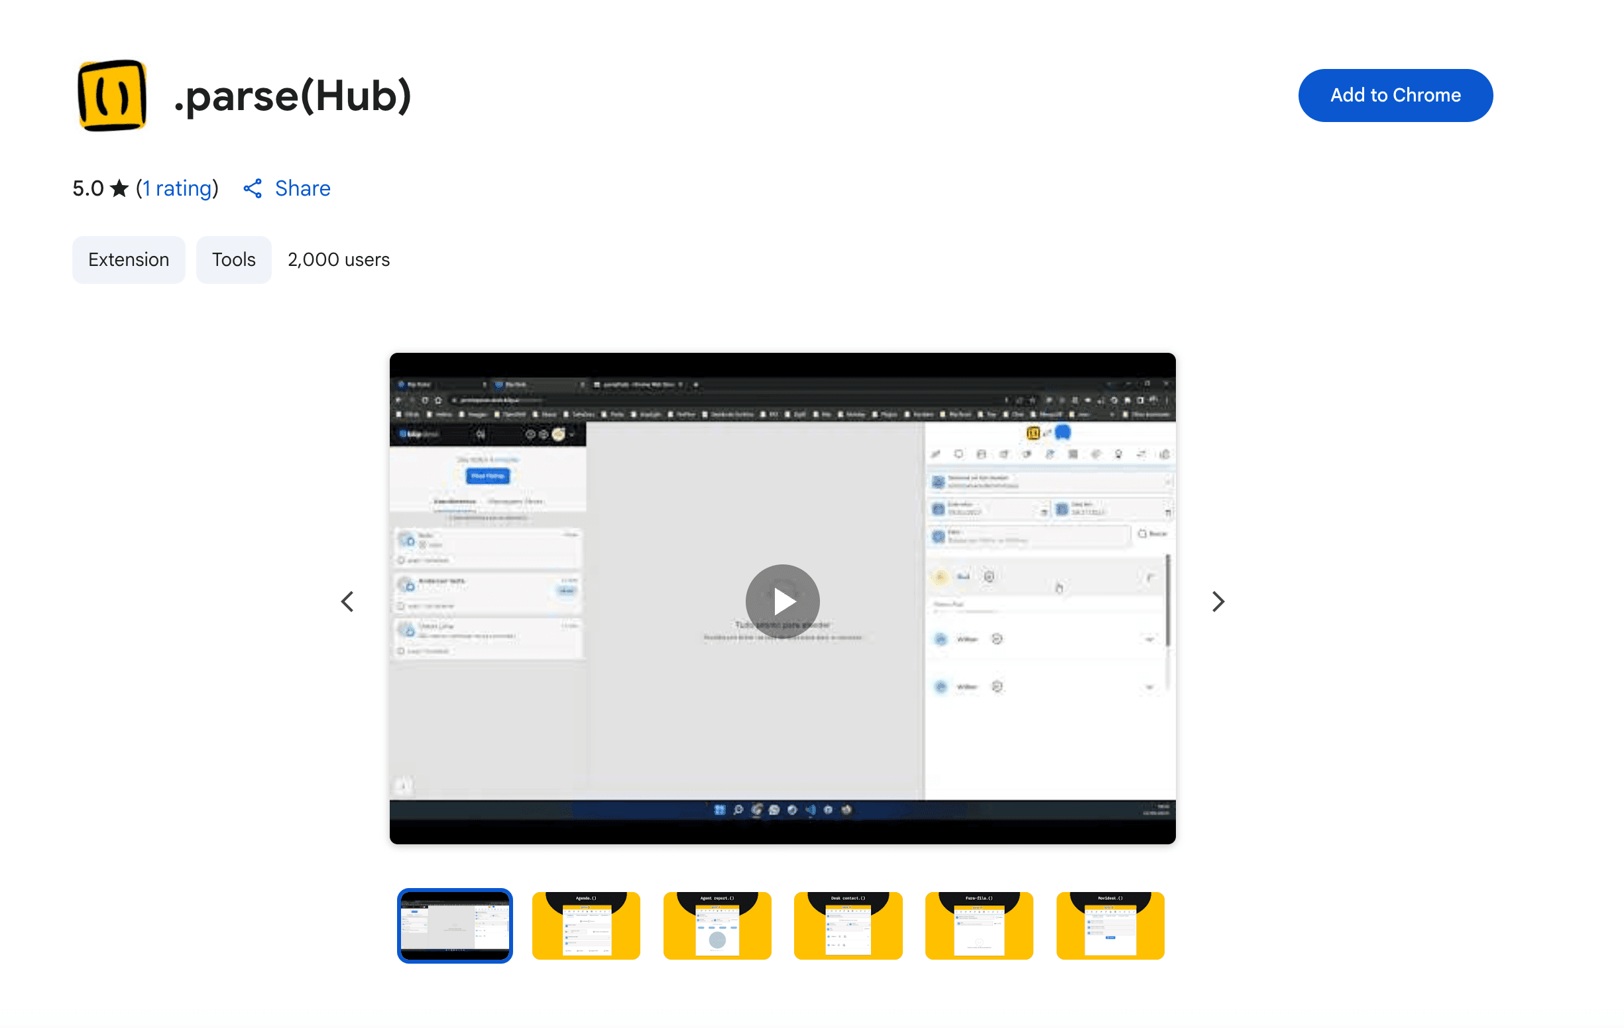This screenshot has width=1624, height=1028.
Task: Click the Share link
Action: 302,188
